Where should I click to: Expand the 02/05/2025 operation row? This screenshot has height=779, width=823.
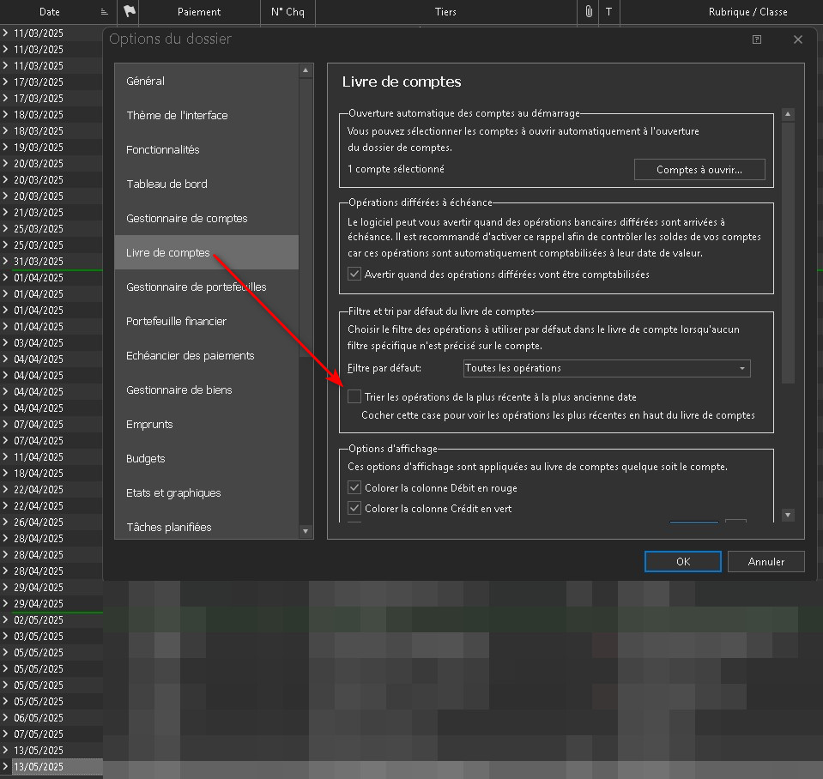click(5, 619)
